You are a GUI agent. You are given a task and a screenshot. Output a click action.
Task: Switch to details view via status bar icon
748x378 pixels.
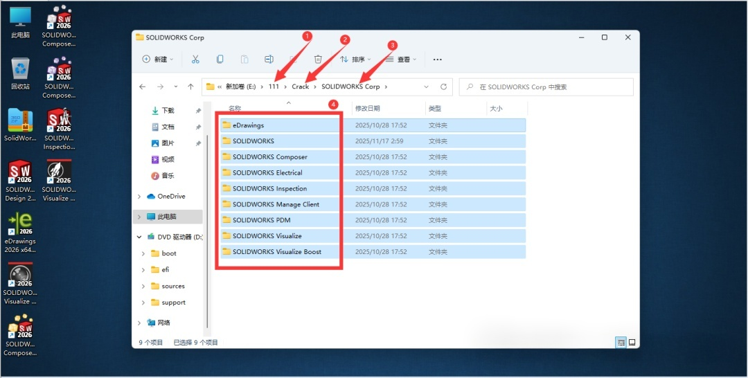[621, 342]
